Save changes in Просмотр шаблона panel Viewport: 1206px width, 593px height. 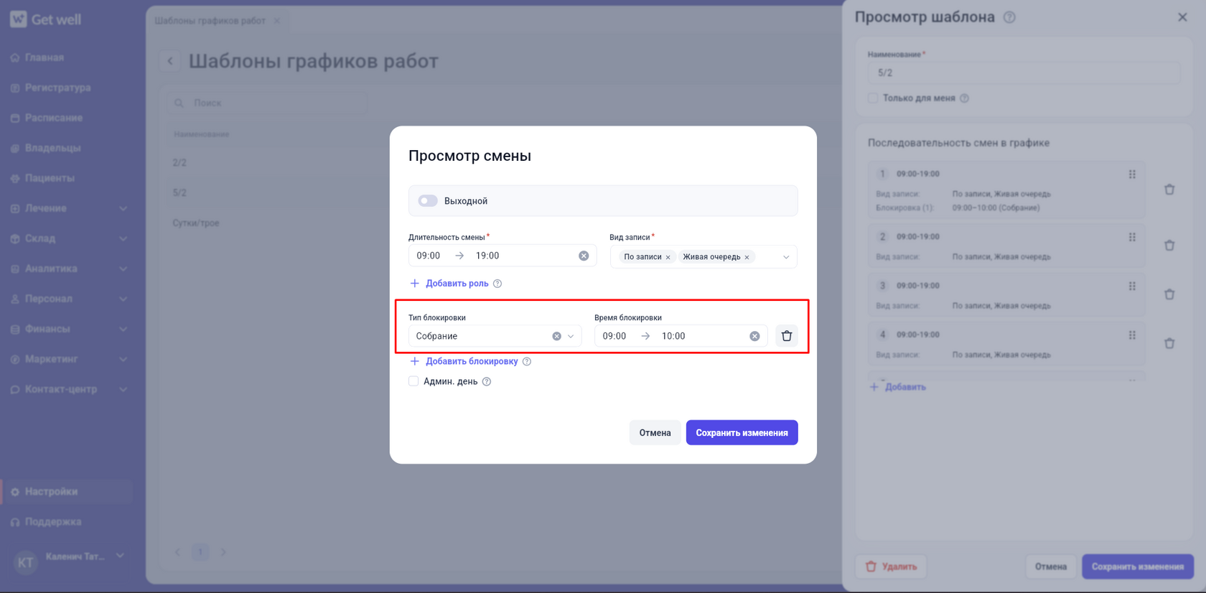tap(1138, 566)
